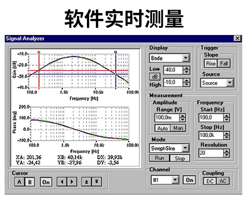Image resolution: width=247 pixels, height=199 pixels.
Task: Click the YB: -27,96 readout
Action: tap(69, 162)
